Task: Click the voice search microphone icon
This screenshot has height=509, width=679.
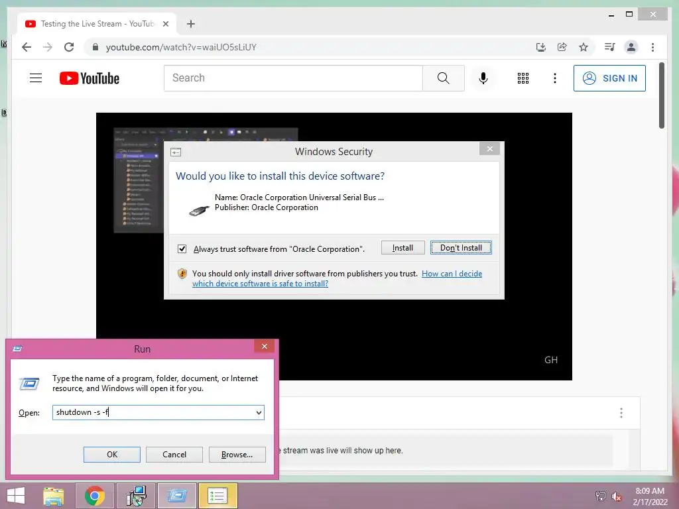Action: pyautogui.click(x=483, y=78)
